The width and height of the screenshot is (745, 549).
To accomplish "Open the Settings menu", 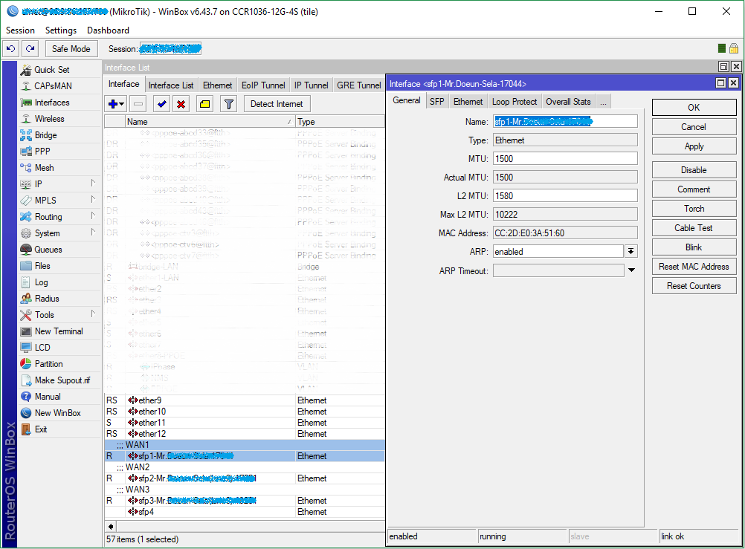I will click(60, 30).
